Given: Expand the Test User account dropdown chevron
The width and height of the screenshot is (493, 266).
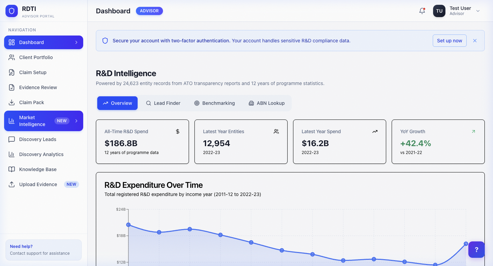Looking at the screenshot, I should [x=478, y=11].
